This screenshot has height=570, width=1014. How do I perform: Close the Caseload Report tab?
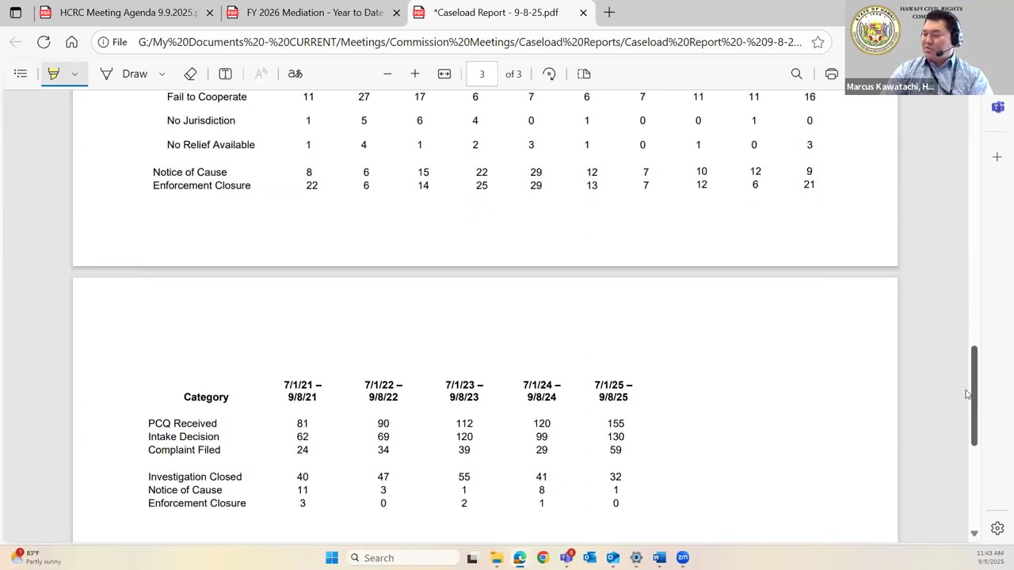click(584, 13)
